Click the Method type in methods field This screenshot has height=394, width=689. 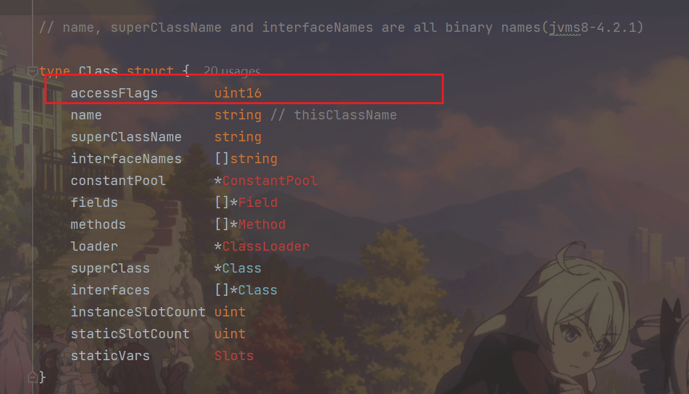tap(262, 224)
